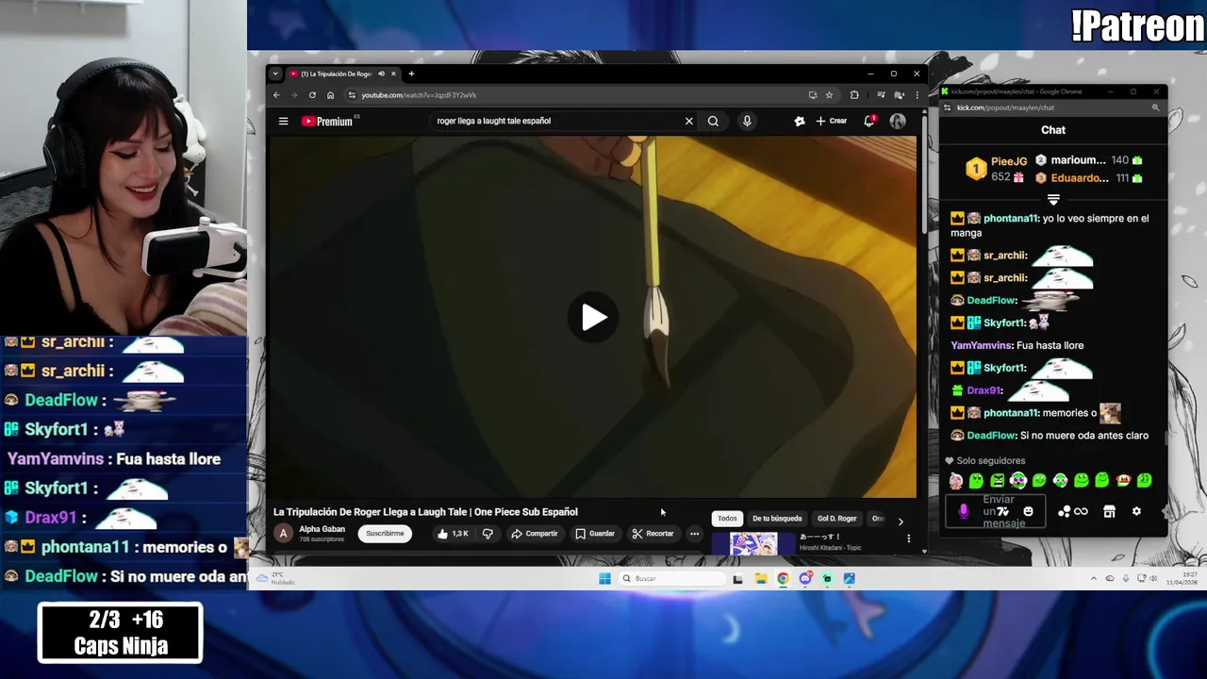Click Drax91 username in Kick chat

coord(983,390)
